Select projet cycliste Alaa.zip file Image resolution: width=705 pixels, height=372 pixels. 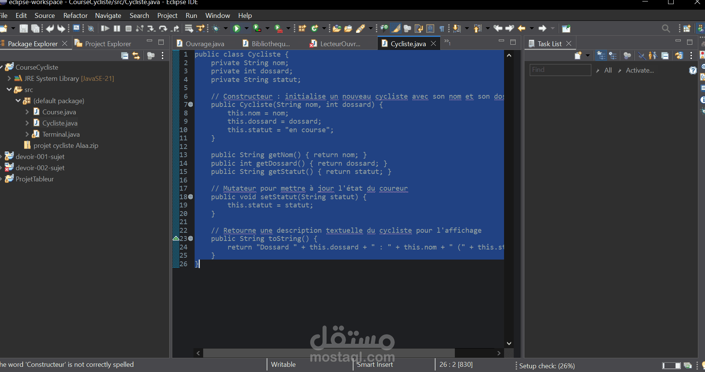(x=66, y=145)
